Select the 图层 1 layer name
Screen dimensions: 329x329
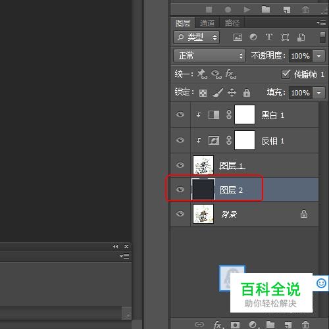[x=232, y=165]
